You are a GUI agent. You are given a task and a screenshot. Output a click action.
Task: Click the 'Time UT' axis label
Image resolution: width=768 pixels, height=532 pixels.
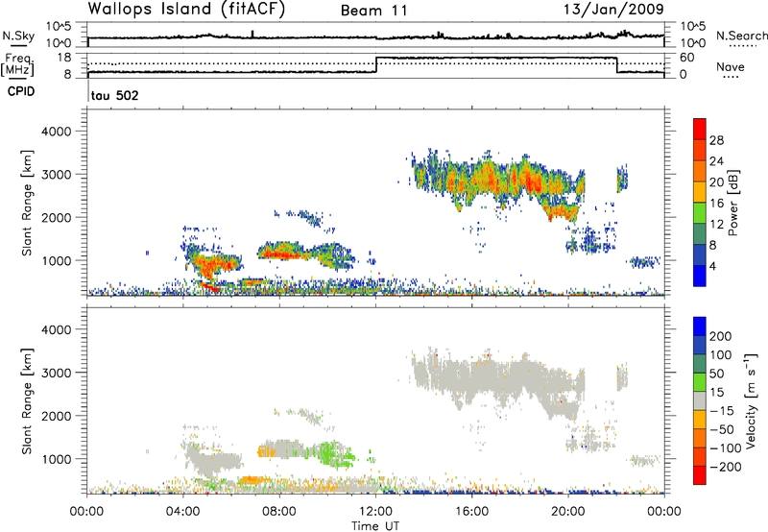(375, 526)
